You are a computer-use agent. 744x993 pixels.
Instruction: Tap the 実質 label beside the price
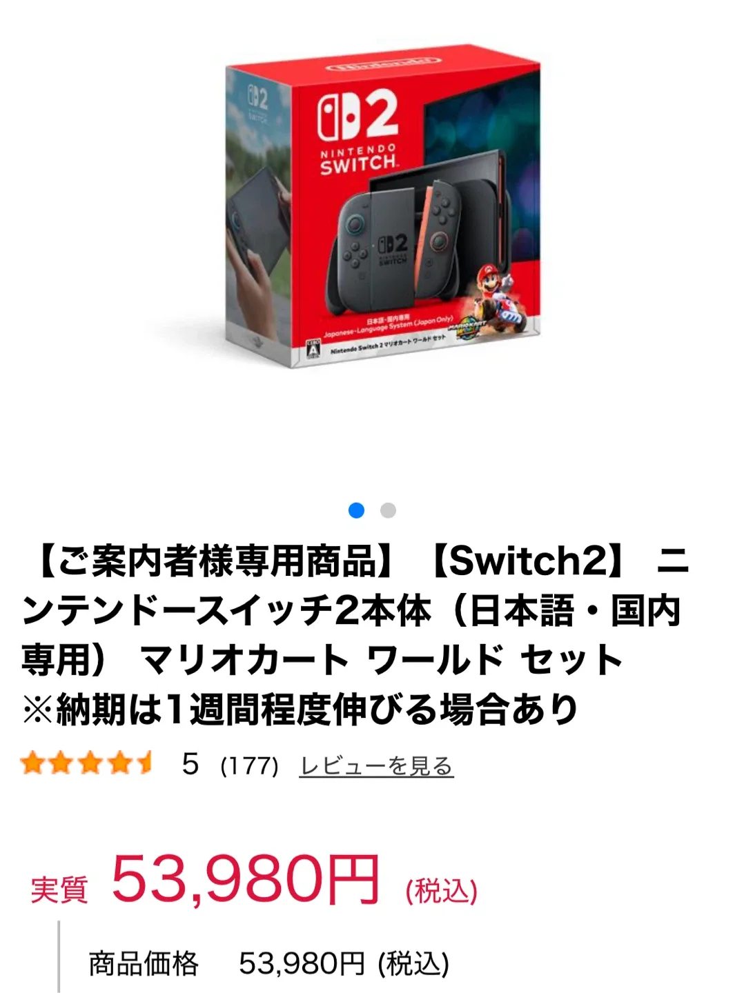pyautogui.click(x=59, y=890)
